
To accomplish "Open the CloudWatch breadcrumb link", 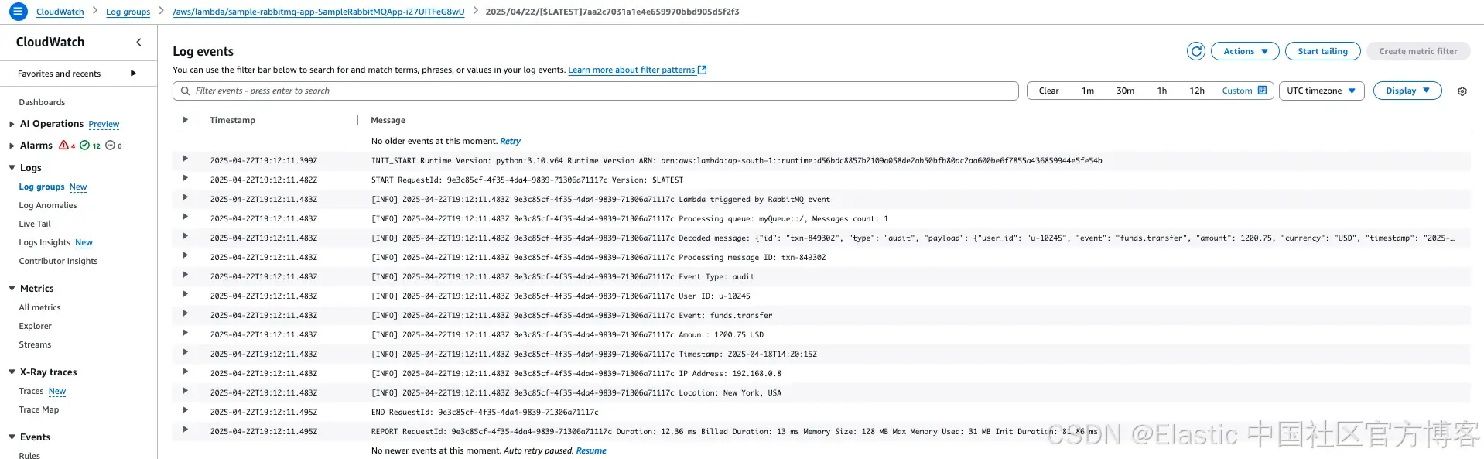I will [x=60, y=12].
